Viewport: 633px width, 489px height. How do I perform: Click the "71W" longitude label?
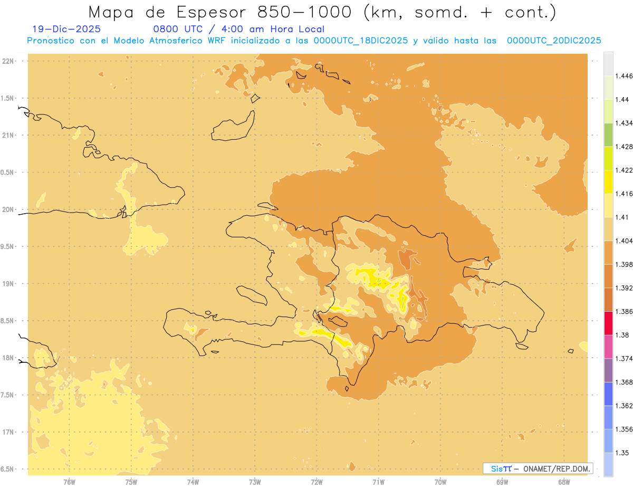pos(378,482)
